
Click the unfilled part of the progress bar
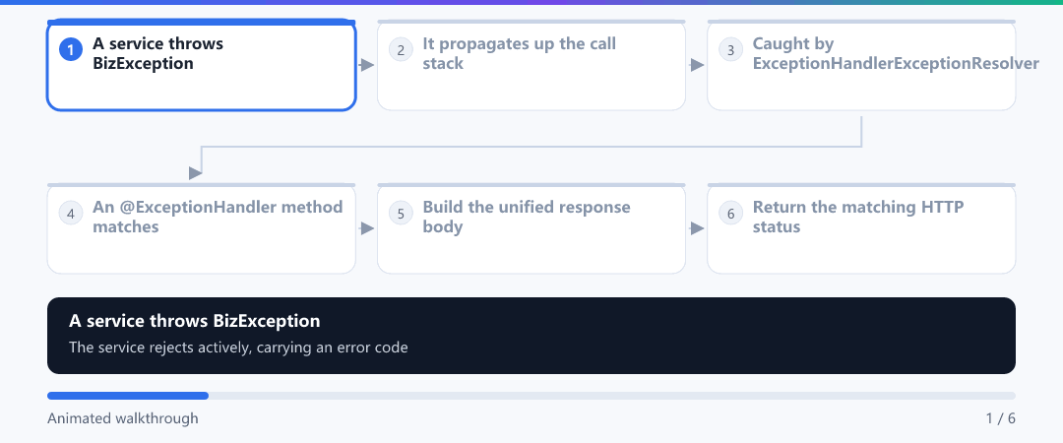[612, 396]
